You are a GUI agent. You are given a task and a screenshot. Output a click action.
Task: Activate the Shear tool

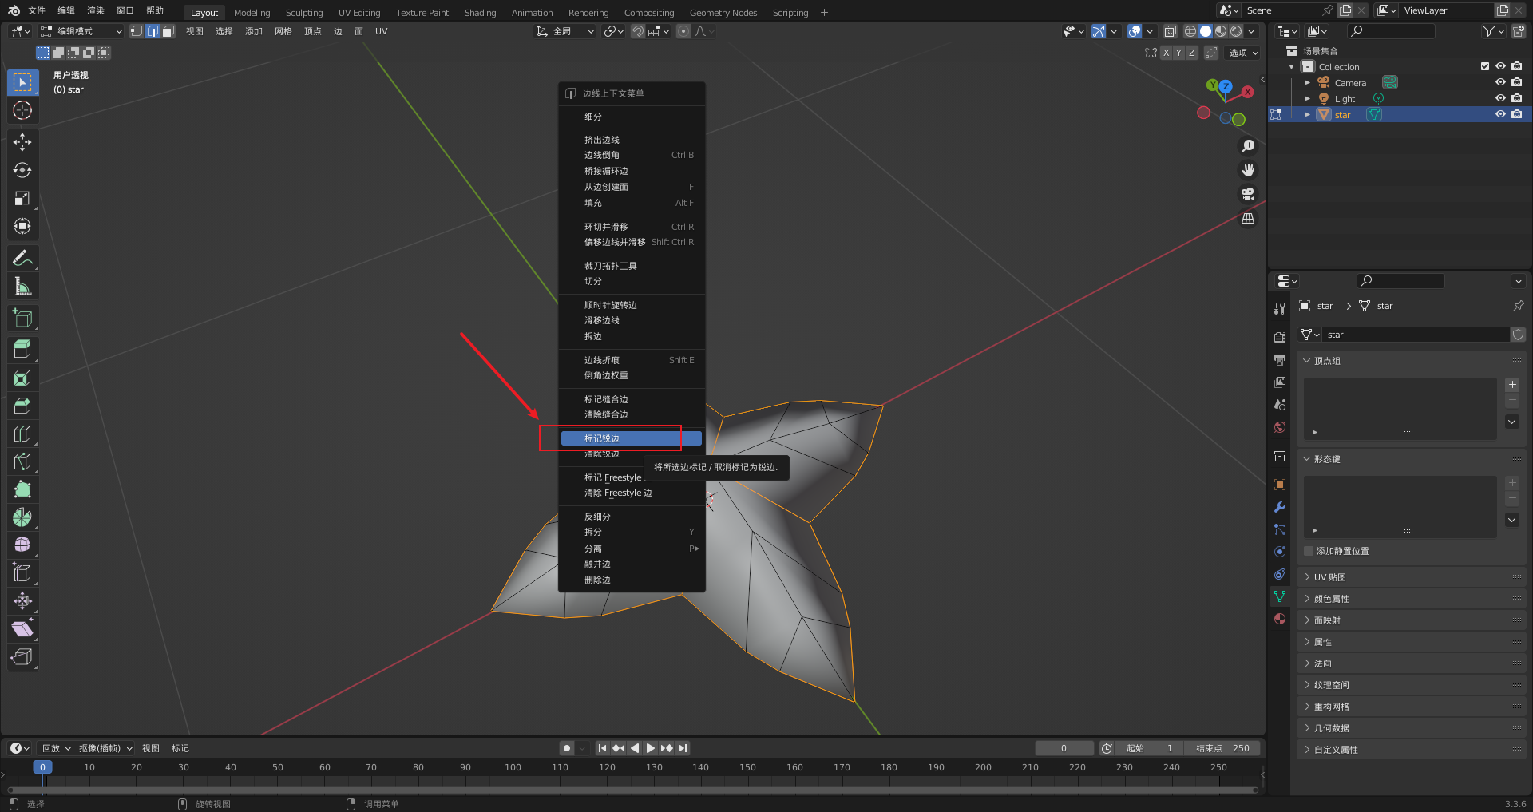[x=22, y=629]
